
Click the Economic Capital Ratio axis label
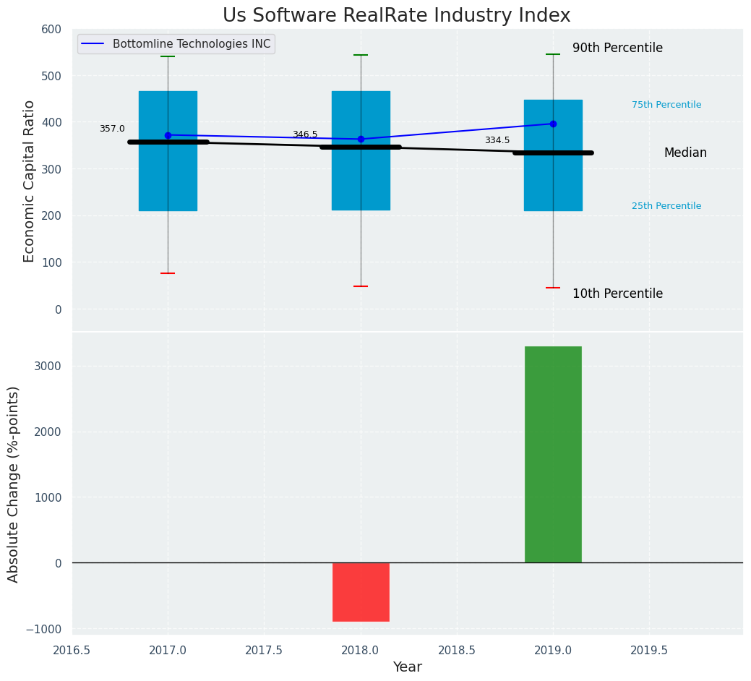point(30,181)
